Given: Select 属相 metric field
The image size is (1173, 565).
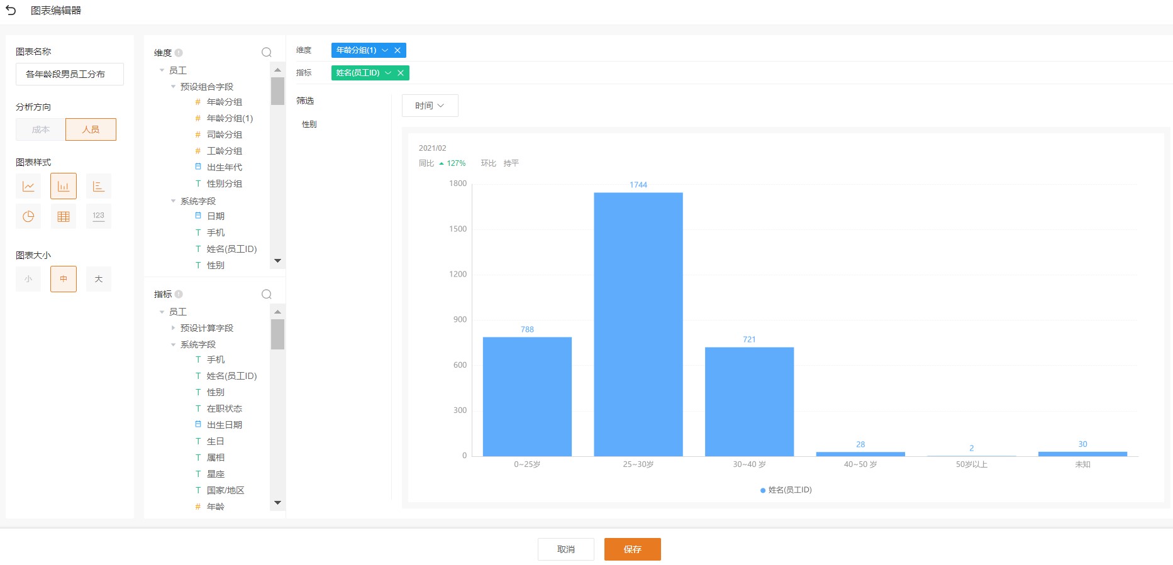Looking at the screenshot, I should [216, 458].
